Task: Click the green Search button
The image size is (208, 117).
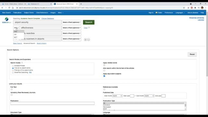Action: (89, 22)
